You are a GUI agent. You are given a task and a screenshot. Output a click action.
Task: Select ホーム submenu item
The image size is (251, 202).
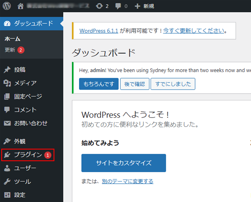(x=12, y=39)
